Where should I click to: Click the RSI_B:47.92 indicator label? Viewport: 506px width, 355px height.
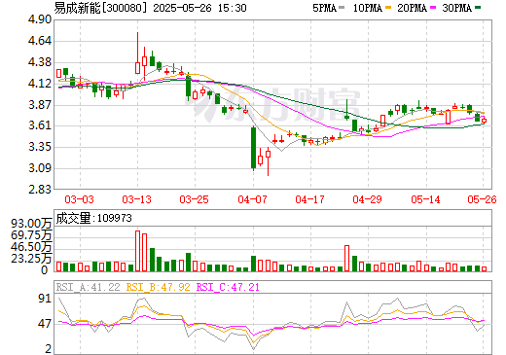pyautogui.click(x=158, y=287)
